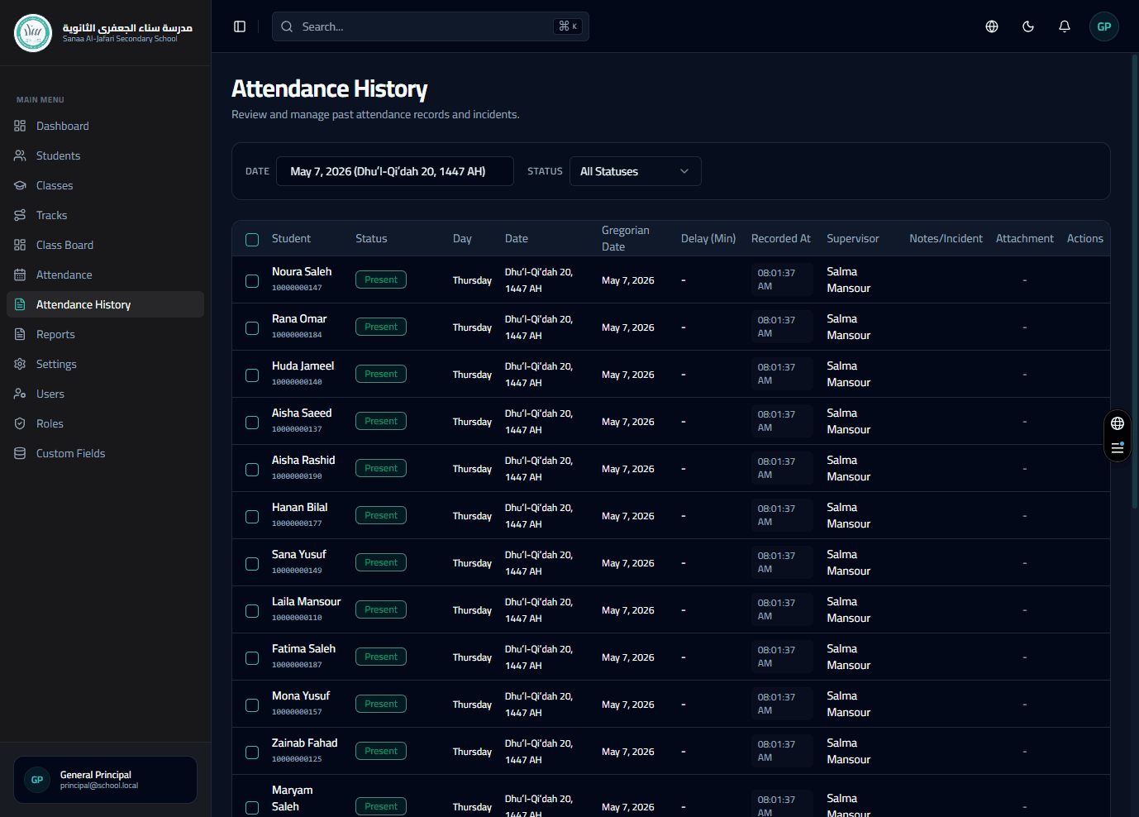Check the box for Laila Mansour
Screen dimensions: 1139x817
click(x=252, y=611)
